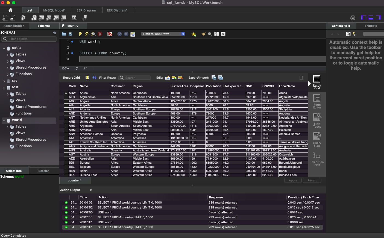
Task: Open the Snippets tab
Action: (371, 26)
